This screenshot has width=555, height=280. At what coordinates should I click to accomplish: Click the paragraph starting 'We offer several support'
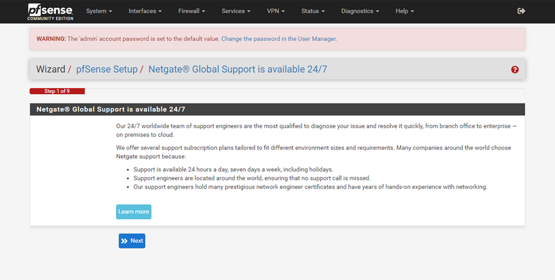(314, 152)
